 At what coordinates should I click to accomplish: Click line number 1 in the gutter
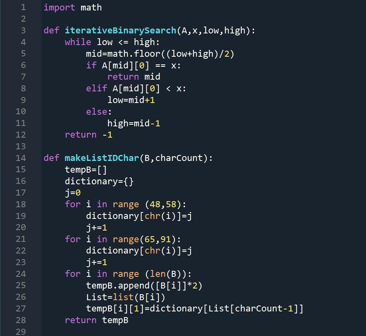(x=23, y=7)
